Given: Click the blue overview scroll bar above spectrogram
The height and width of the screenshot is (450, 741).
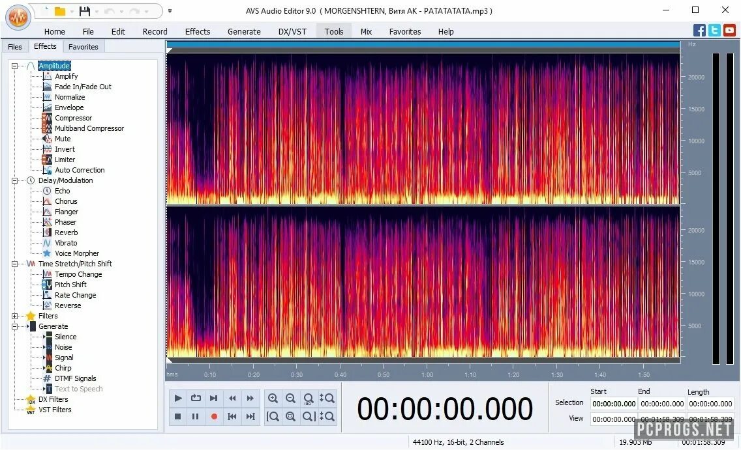Looking at the screenshot, I should click(x=423, y=44).
